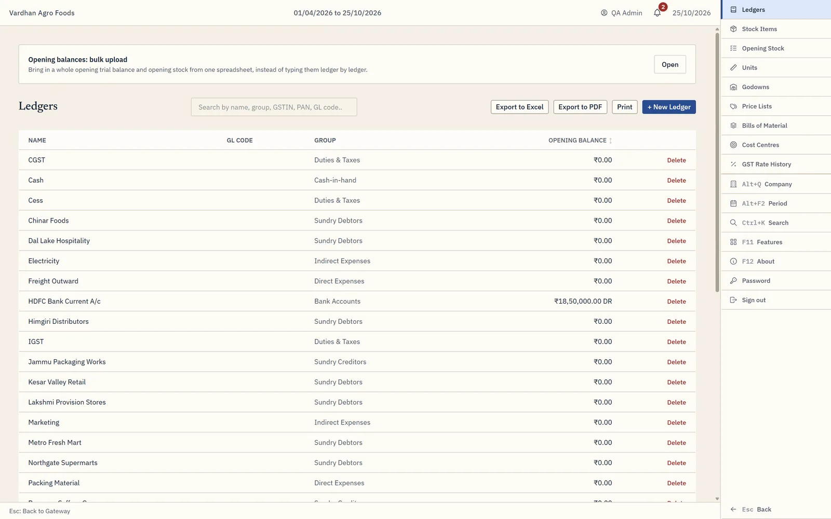Click the About info icon

click(x=733, y=262)
